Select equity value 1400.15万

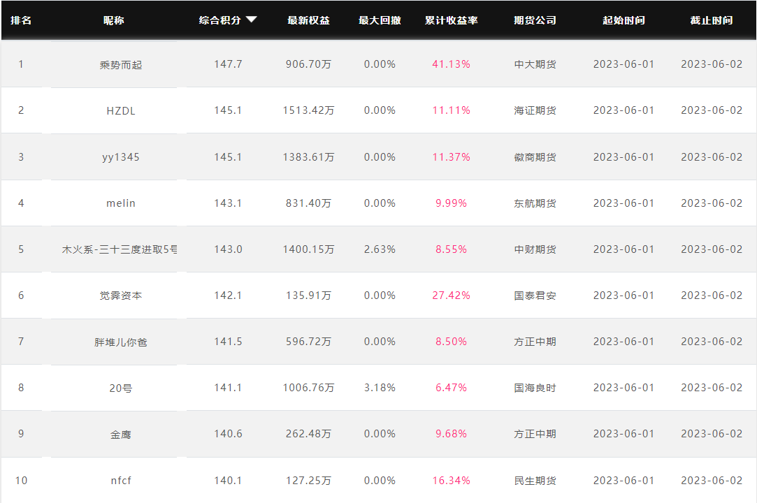308,249
